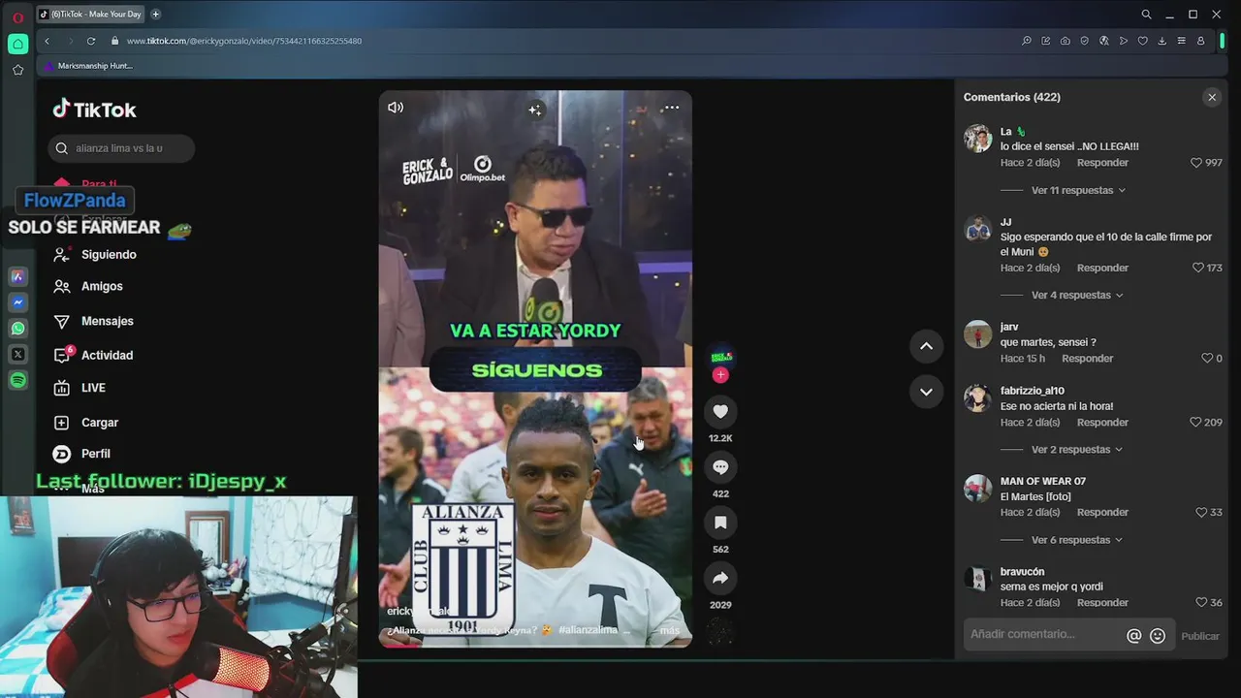Screen dimensions: 1241x698
Task: Open Mensajes in TikTok sidebar
Action: [x=93, y=321]
